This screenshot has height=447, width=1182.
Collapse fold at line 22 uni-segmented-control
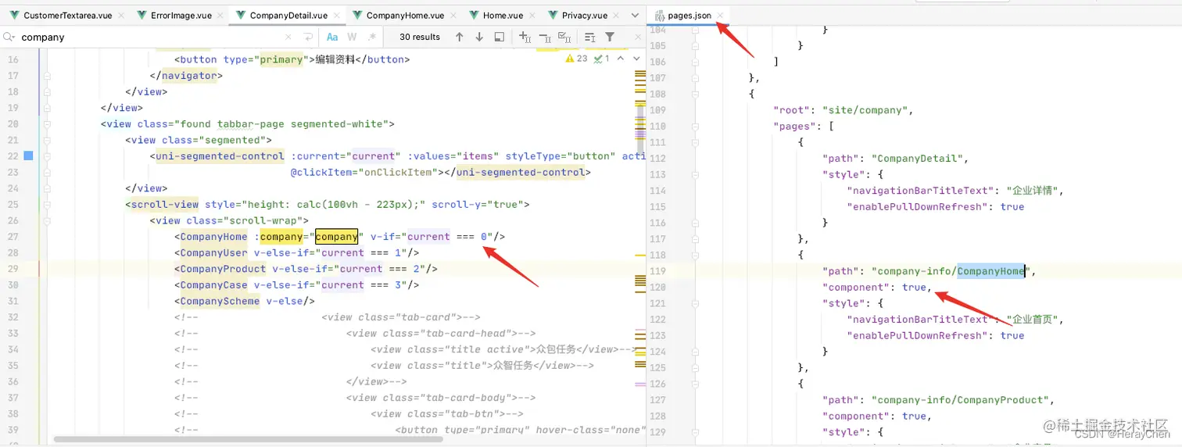(x=47, y=156)
